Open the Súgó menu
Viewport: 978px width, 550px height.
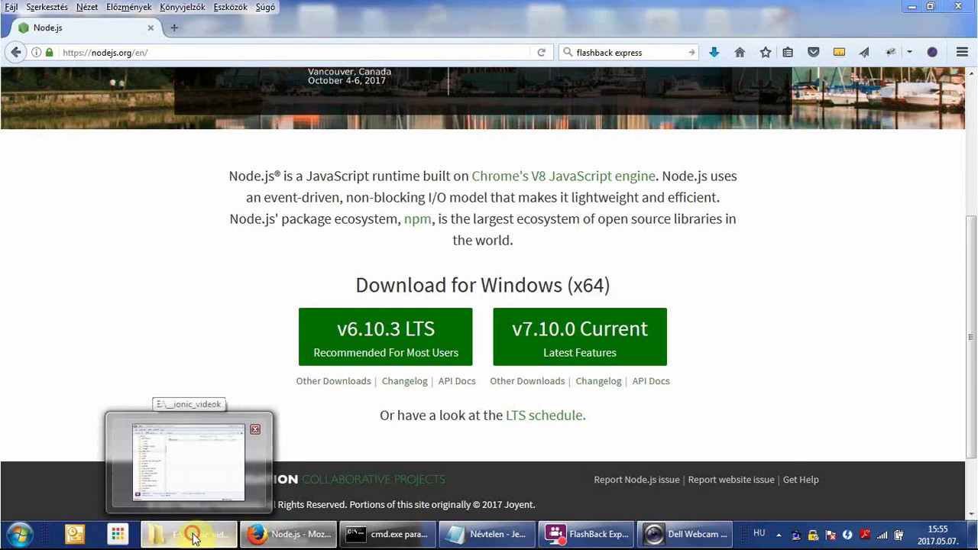[x=265, y=7]
